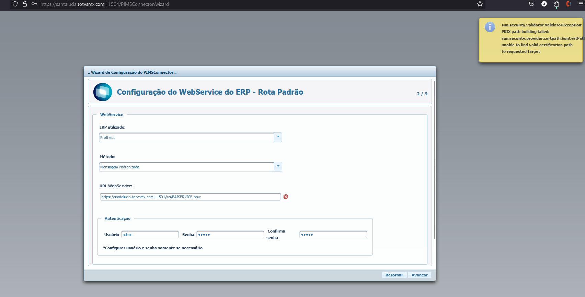Image resolution: width=585 pixels, height=297 pixels.
Task: Click the key saved-login icon in address bar
Action: (x=34, y=4)
